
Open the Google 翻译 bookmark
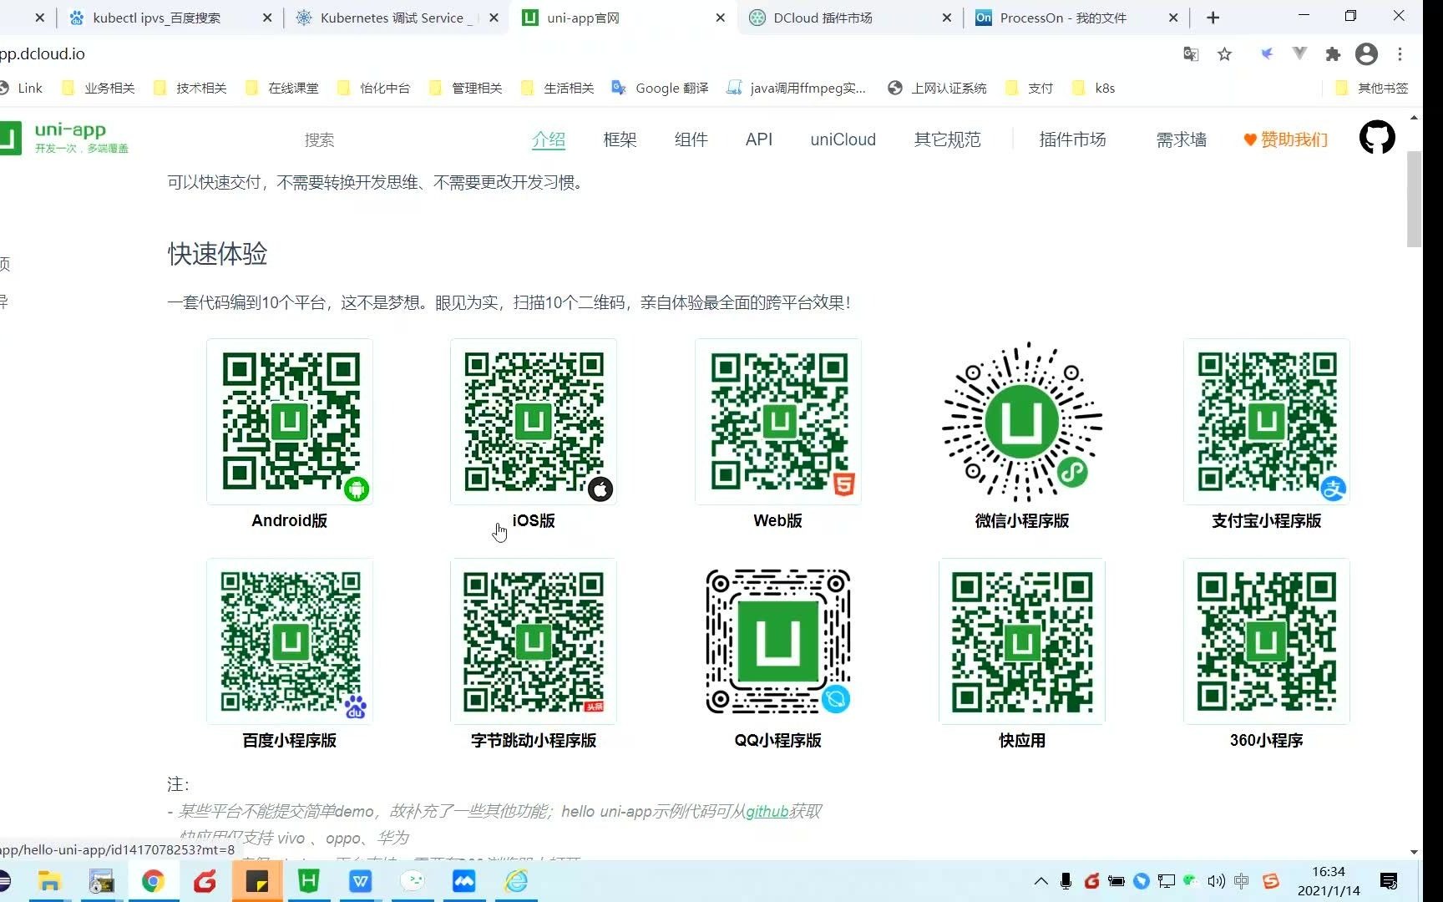click(x=661, y=88)
